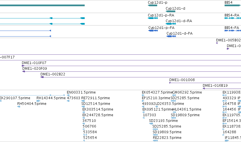This screenshot has width=241, height=142.
Task: Select the Cyp12d1-p gene glyph
Action: (x=152, y=5)
